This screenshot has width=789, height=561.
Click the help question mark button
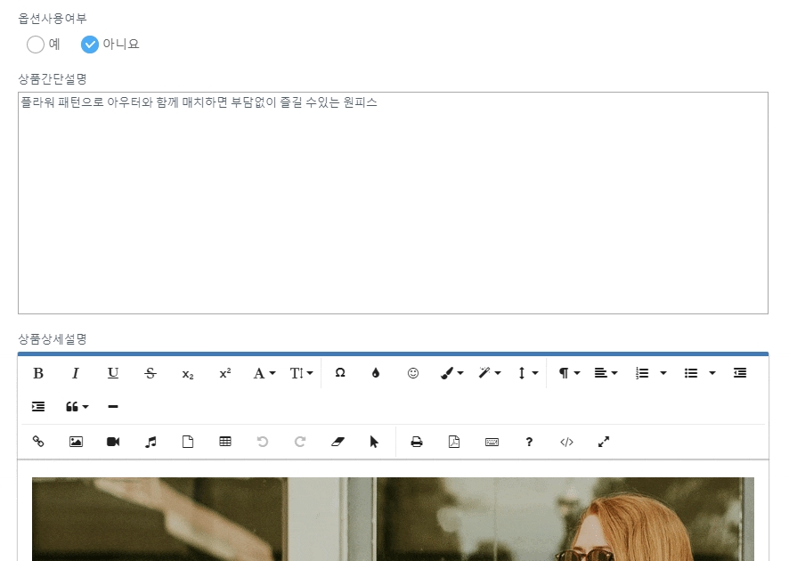click(529, 442)
